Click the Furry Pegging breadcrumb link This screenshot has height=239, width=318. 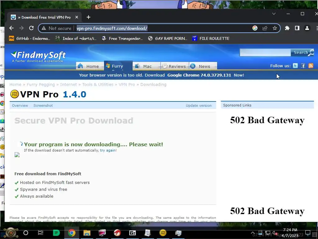[x=41, y=85]
